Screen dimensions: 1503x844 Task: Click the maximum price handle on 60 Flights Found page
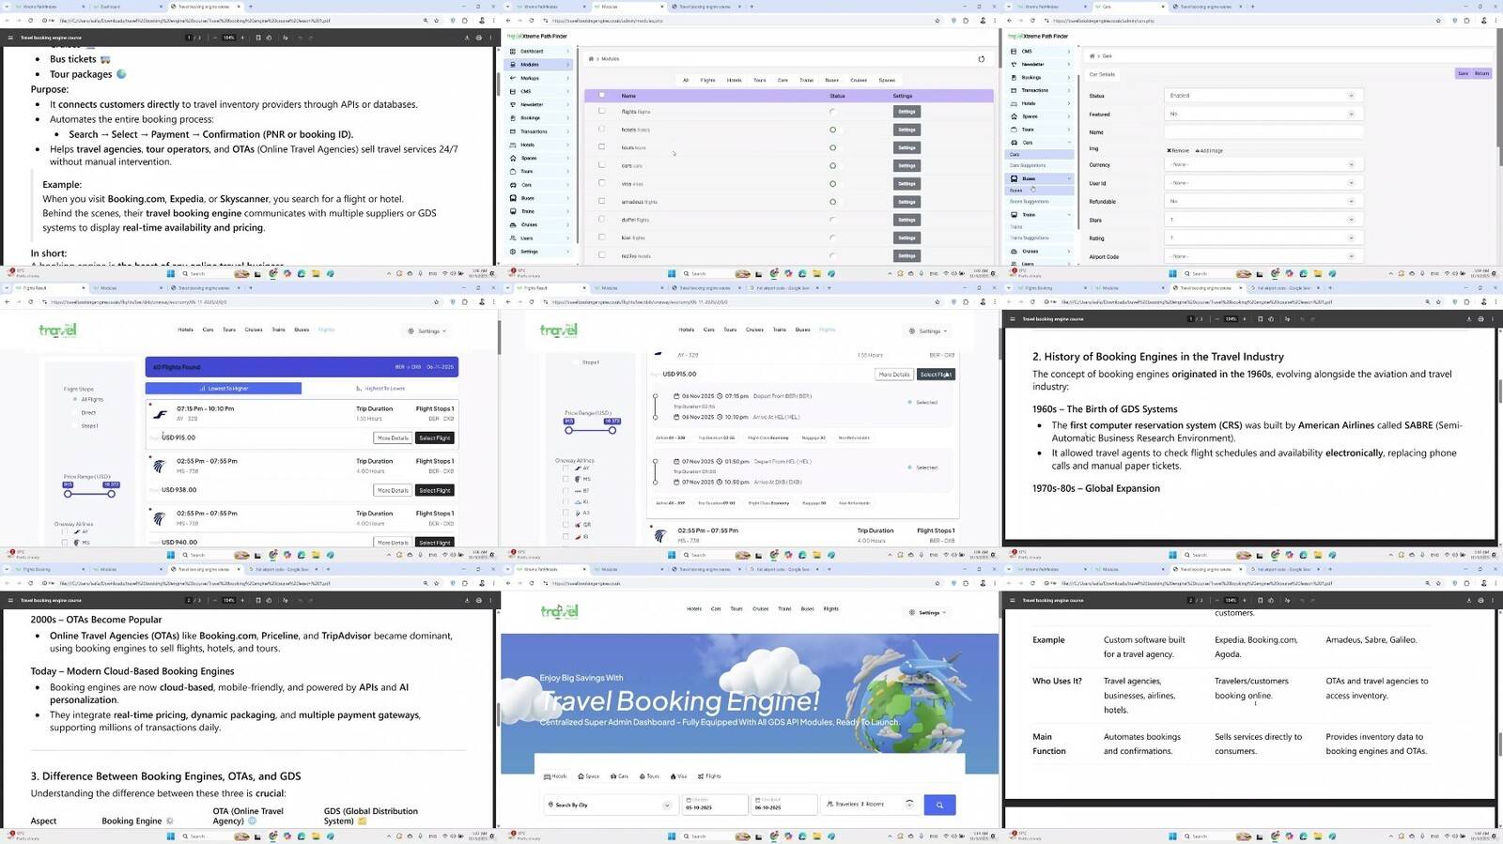(x=111, y=494)
